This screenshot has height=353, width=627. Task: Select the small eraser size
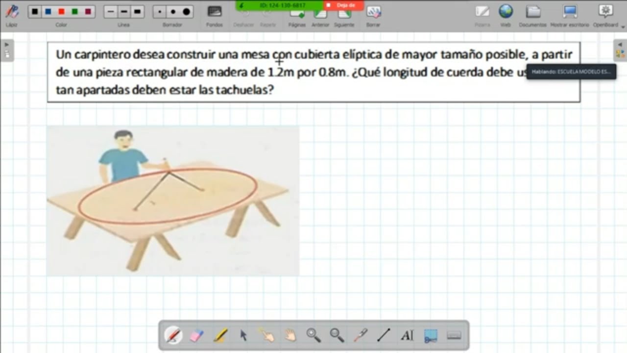[x=160, y=11]
